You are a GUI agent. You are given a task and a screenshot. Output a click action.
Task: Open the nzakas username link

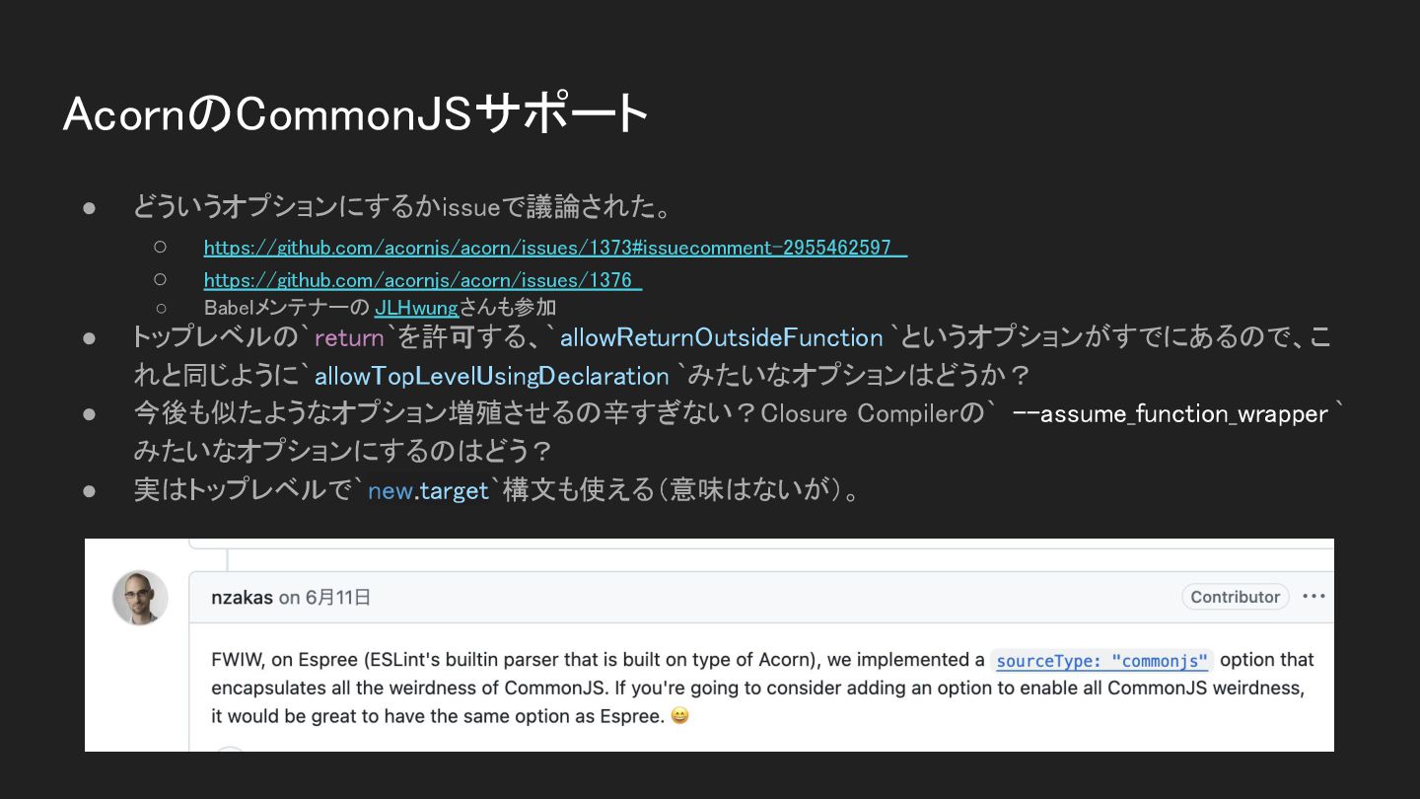coord(242,597)
